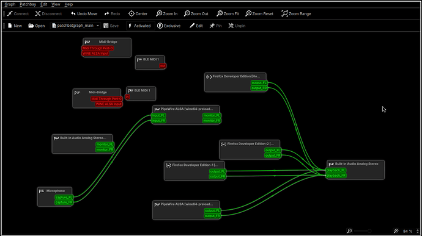
Task: Fit the graph with Zoom Fit
Action: pos(228,13)
